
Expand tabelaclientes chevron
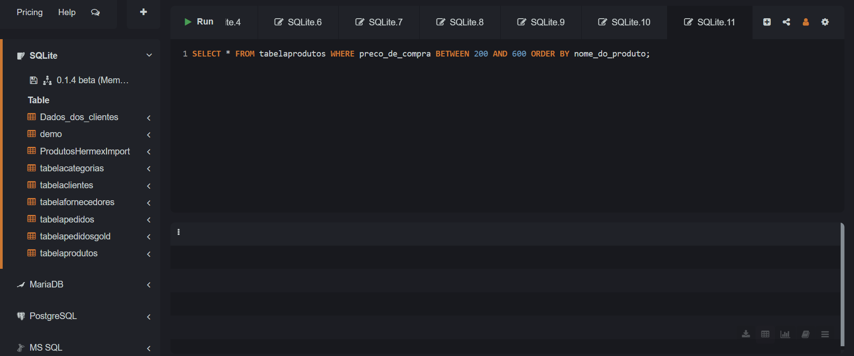(x=149, y=186)
